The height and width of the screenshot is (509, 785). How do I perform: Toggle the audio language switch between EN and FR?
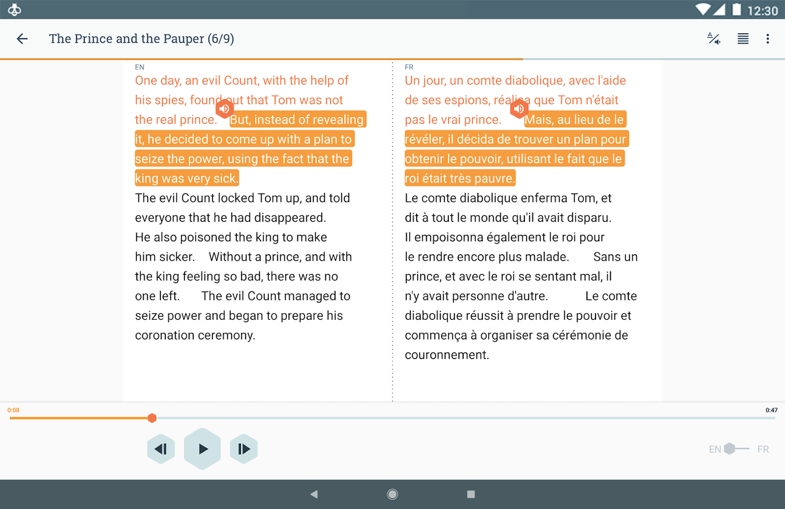(736, 449)
